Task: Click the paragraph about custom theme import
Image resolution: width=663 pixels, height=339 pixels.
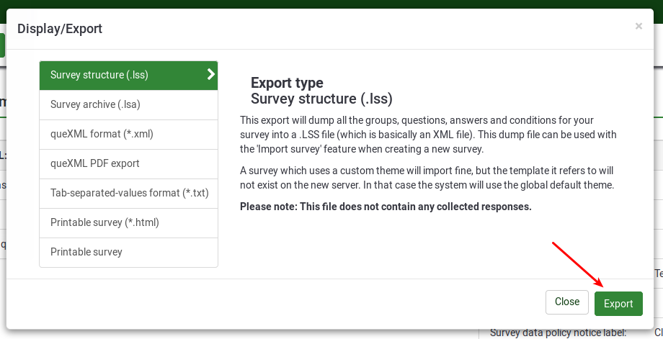Action: (x=426, y=178)
